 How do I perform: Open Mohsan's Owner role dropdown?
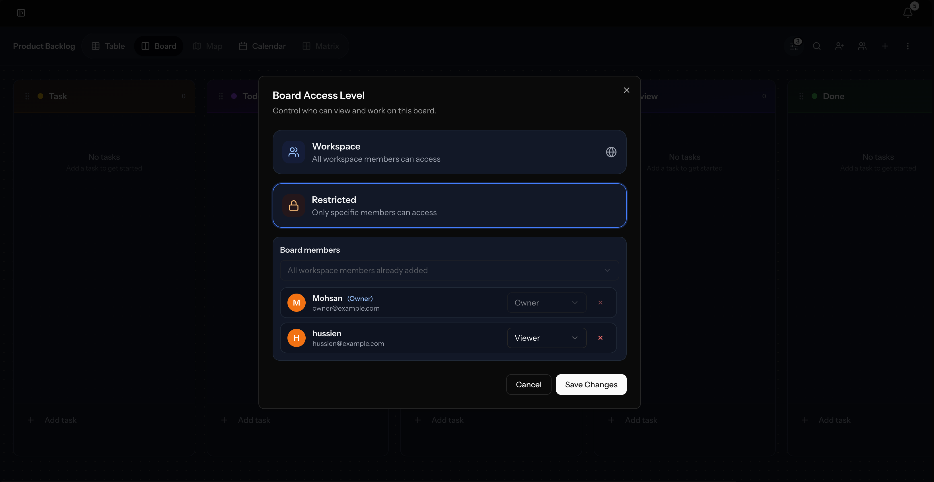(x=546, y=303)
